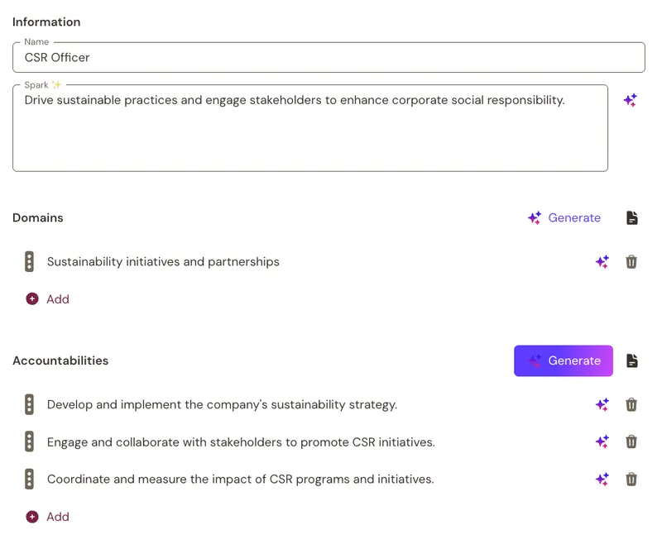
Task: Click the Generate link for Domains
Action: click(x=564, y=218)
